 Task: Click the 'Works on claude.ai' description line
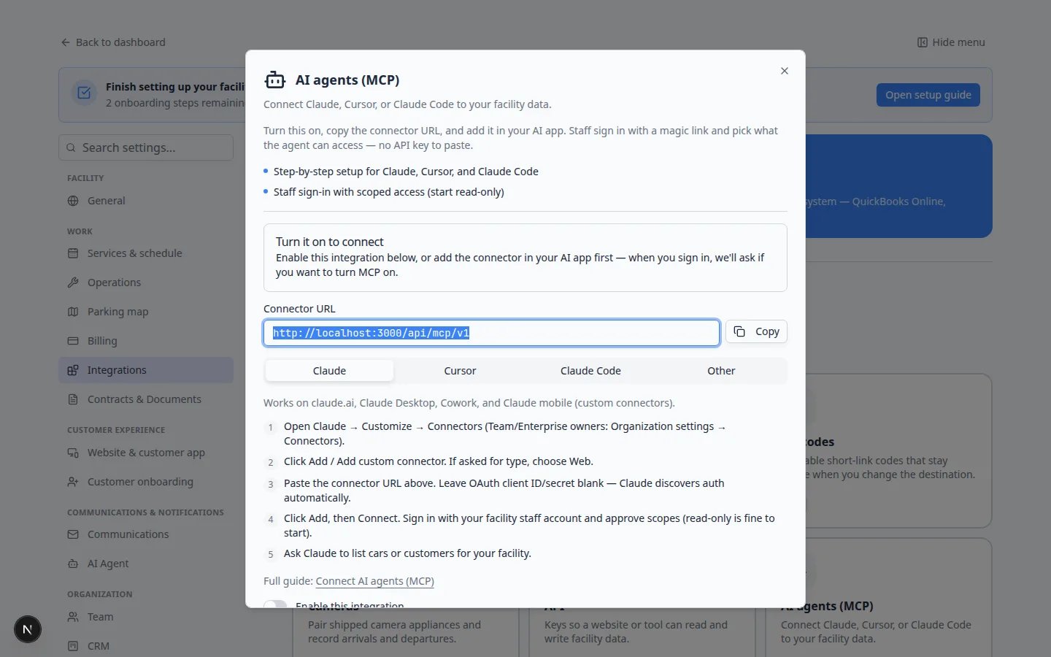469,403
